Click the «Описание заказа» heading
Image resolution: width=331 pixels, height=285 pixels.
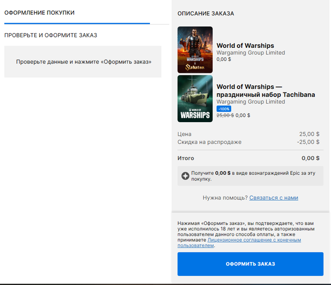[206, 14]
